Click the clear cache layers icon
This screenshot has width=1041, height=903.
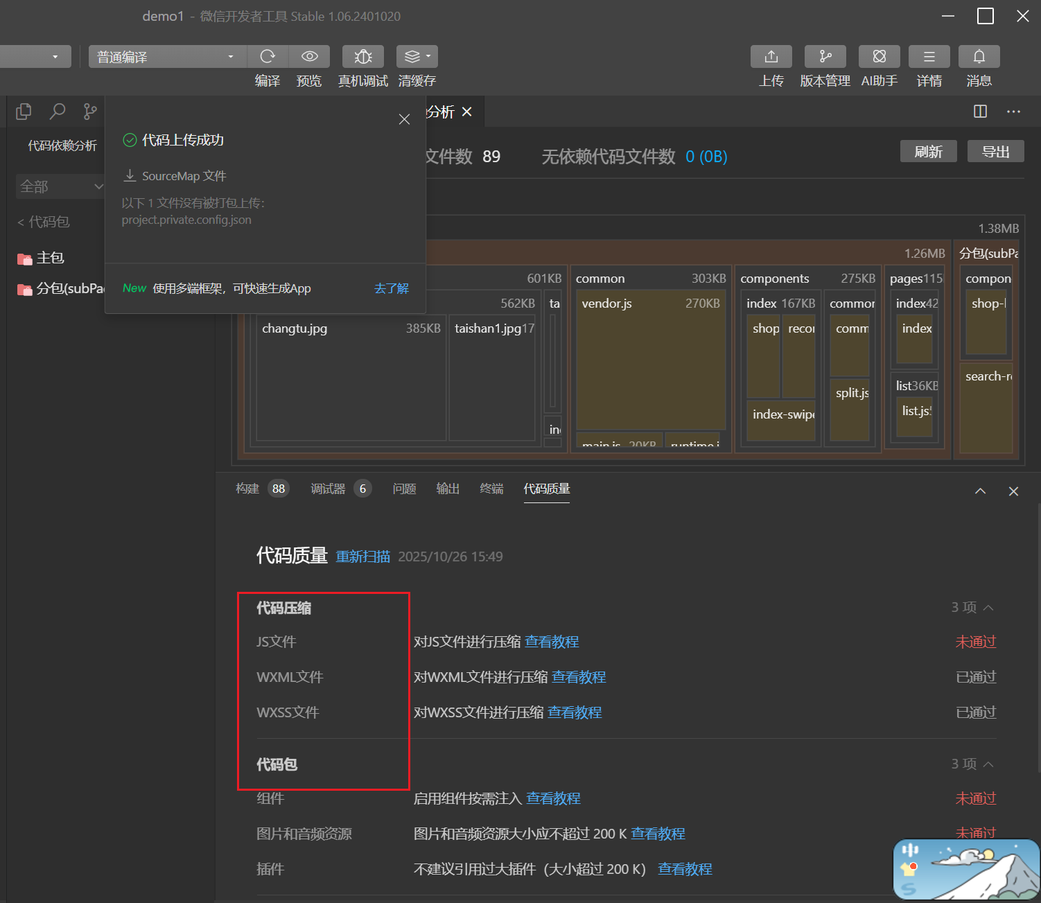tap(412, 57)
